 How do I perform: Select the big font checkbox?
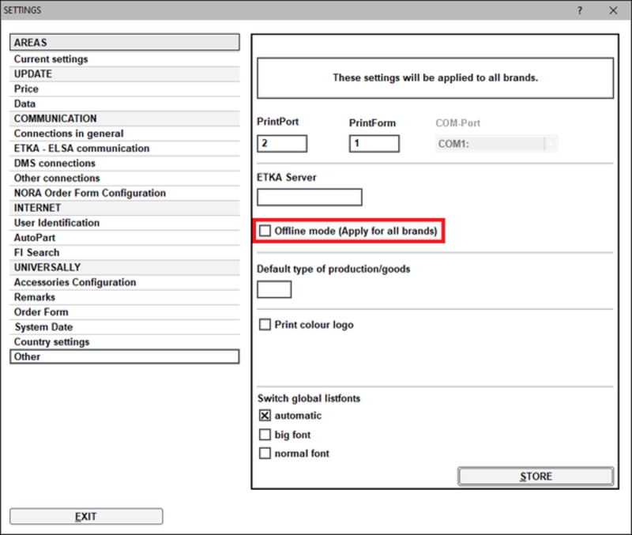point(265,435)
